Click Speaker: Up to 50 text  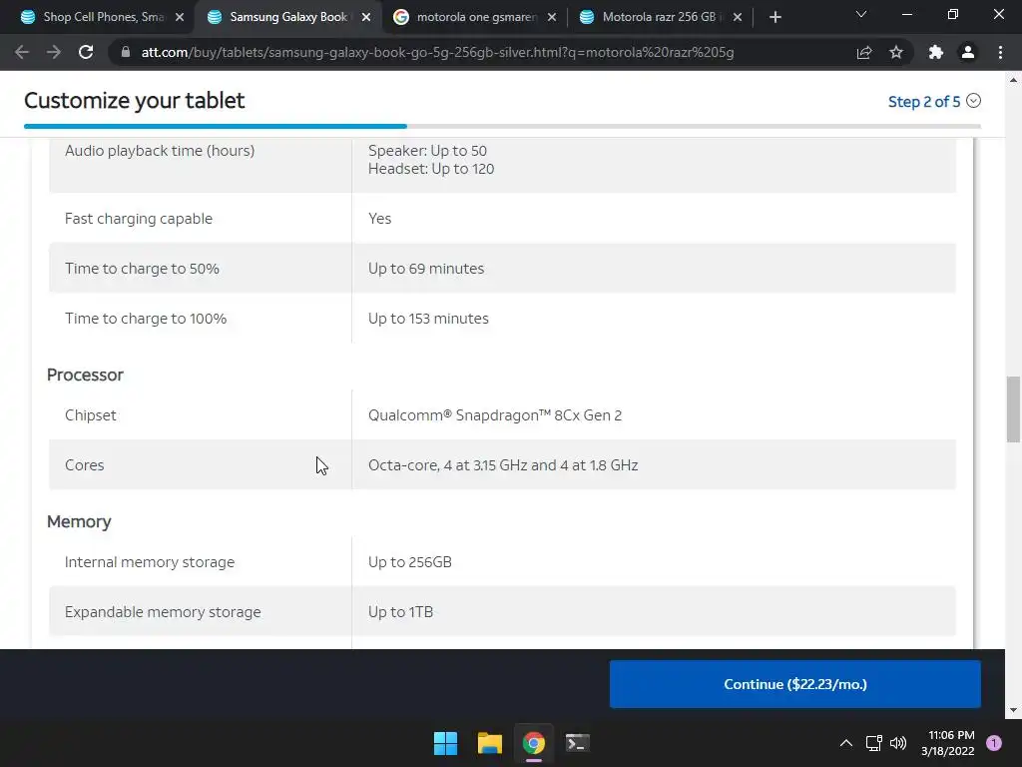[427, 151]
